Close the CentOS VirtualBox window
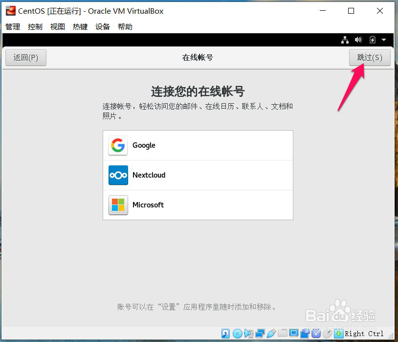This screenshot has width=398, height=342. (380, 11)
